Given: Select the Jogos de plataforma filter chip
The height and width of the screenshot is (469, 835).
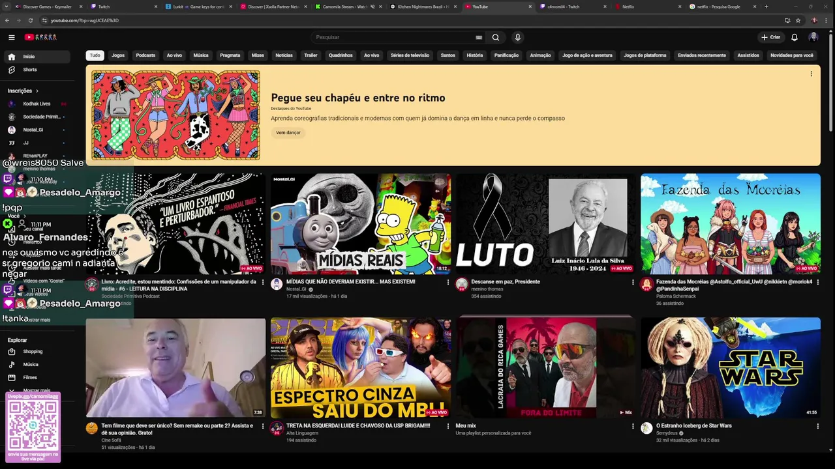Looking at the screenshot, I should pyautogui.click(x=645, y=55).
